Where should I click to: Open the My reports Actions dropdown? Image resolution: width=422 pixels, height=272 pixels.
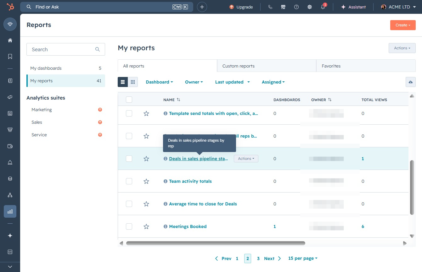[402, 48]
